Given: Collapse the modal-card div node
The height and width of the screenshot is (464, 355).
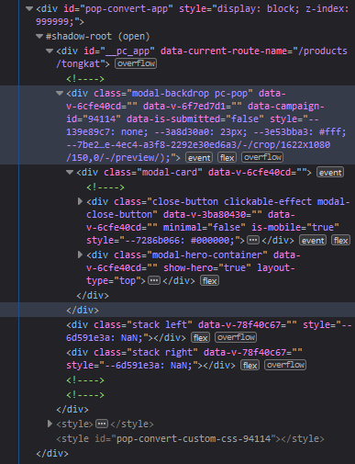Looking at the screenshot, I should pos(70,172).
